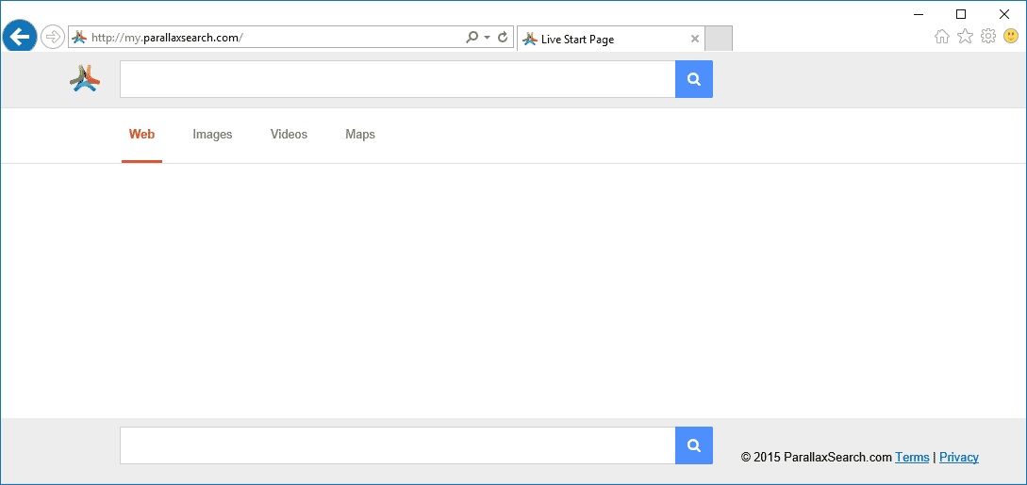The height and width of the screenshot is (485, 1027).
Task: Open a new tab with the blank tab button
Action: click(719, 39)
